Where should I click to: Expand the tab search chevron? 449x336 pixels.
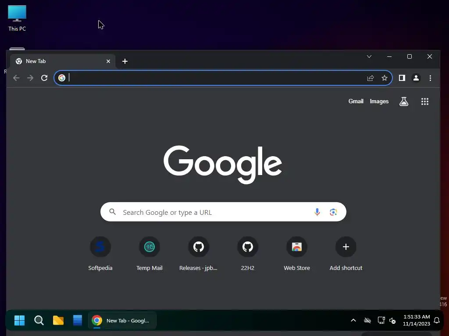369,56
